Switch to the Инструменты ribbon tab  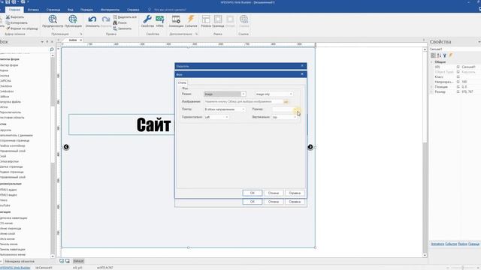point(110,10)
